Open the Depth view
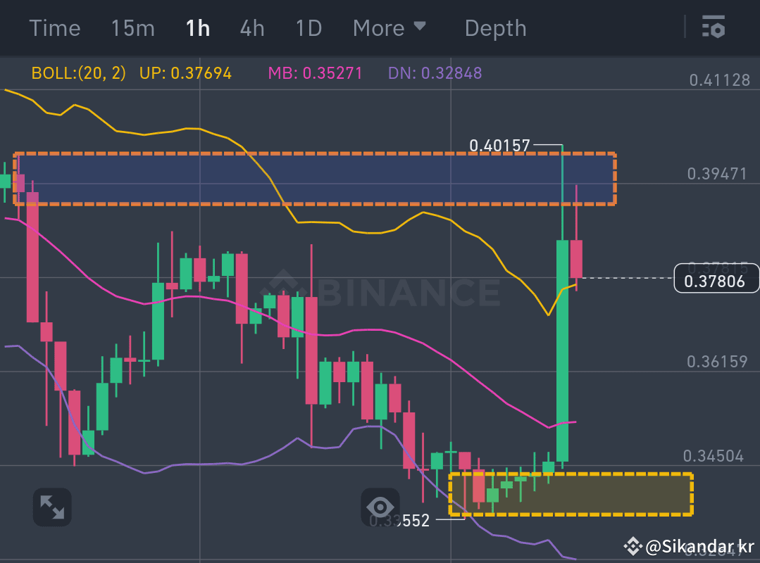Image resolution: width=760 pixels, height=563 pixels. point(495,27)
